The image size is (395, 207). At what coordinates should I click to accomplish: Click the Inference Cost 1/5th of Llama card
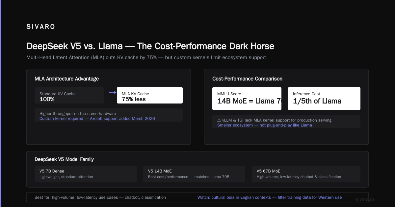point(324,99)
